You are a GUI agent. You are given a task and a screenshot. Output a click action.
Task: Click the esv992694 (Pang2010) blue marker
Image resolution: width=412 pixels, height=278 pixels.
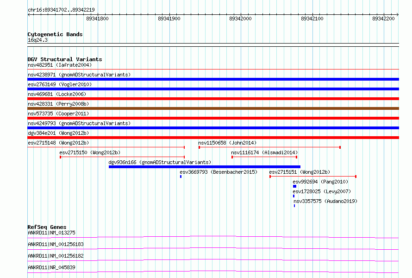(x=294, y=186)
